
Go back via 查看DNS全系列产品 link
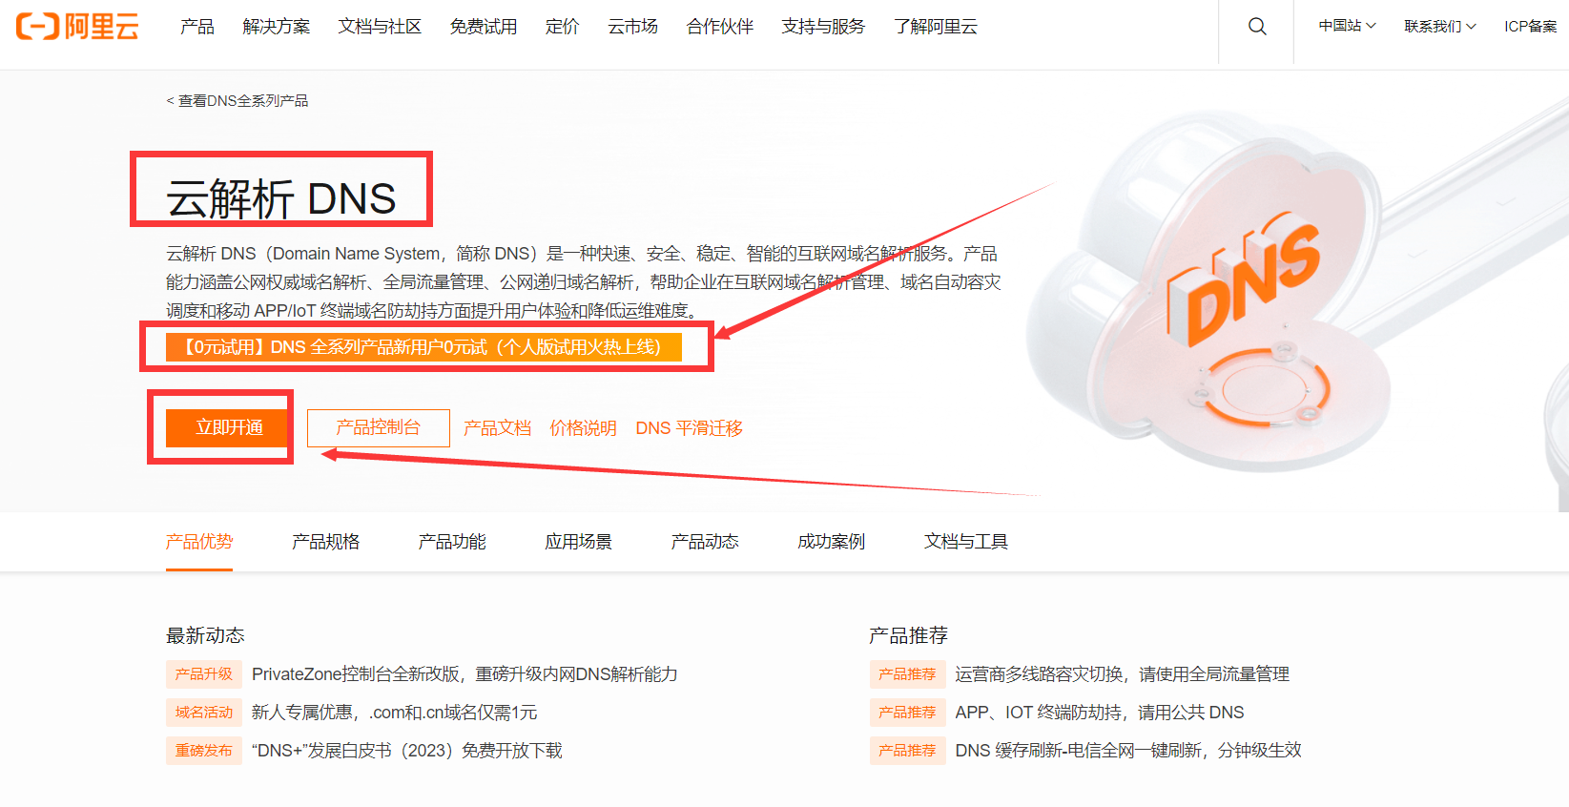pos(237,100)
